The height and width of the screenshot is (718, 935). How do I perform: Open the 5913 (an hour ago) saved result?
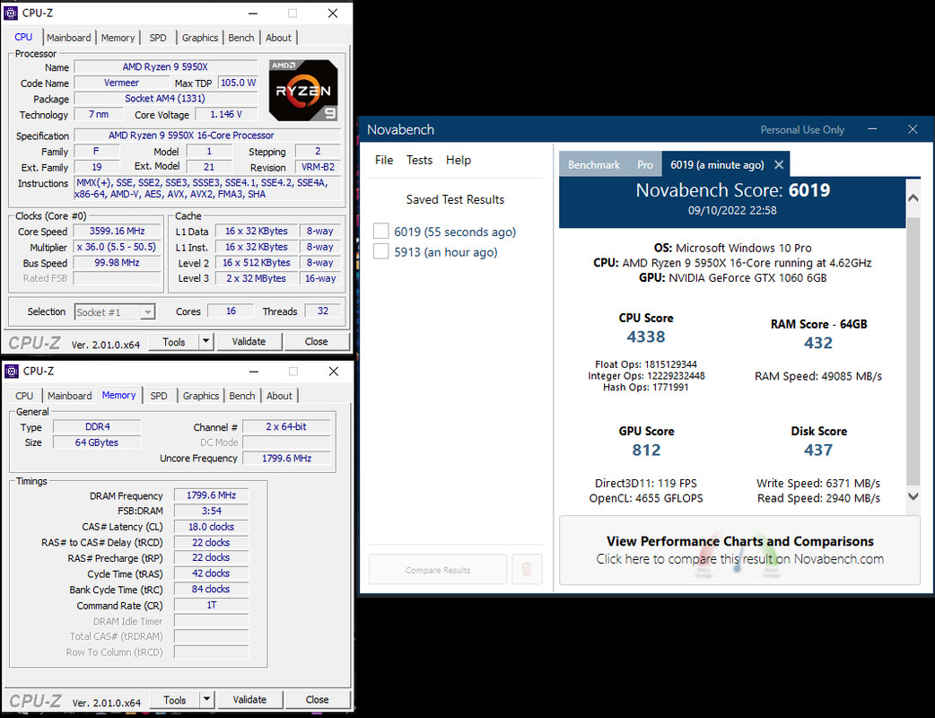point(445,252)
